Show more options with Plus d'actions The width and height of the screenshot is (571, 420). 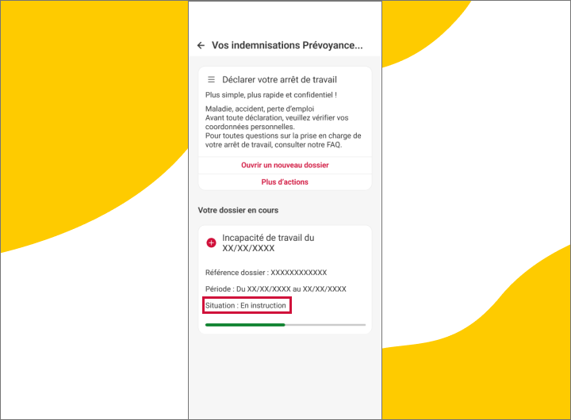point(285,182)
